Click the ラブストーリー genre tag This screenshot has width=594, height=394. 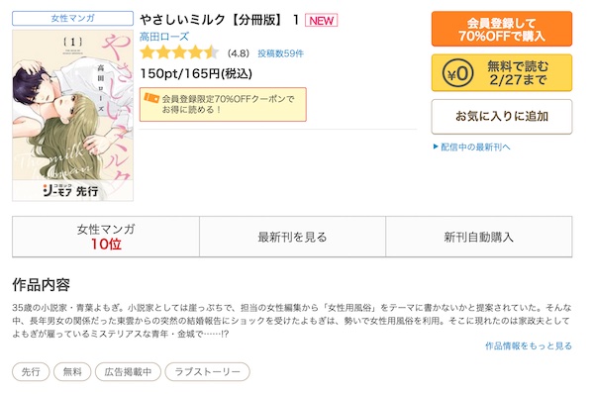click(x=207, y=371)
